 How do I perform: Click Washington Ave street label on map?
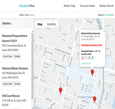point(60,65)
